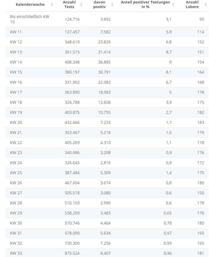Click the sort arrows next to Anzahl Tests
Viewport: 209px width, 257px height.
81,5
